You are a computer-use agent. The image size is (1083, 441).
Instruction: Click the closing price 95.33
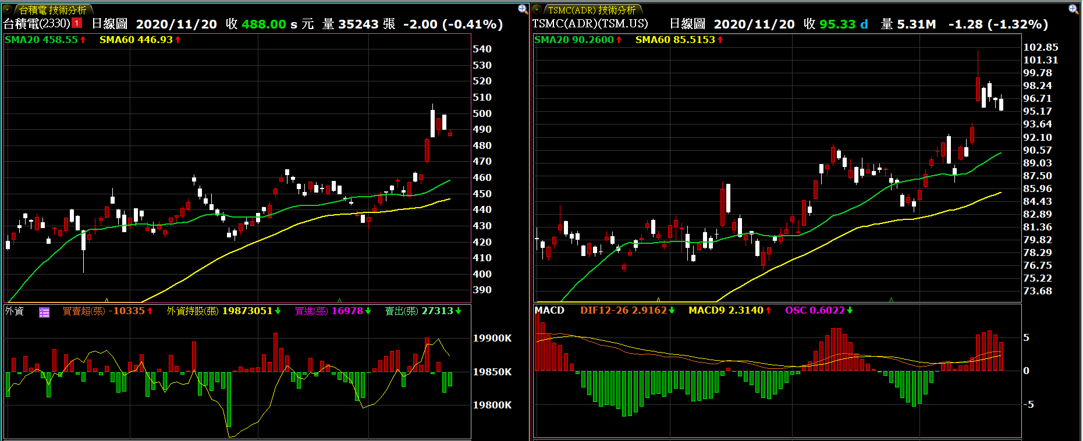tap(837, 24)
